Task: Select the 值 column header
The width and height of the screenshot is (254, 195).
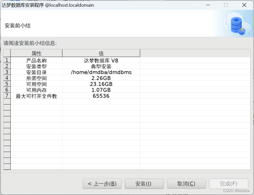Action: coord(101,53)
